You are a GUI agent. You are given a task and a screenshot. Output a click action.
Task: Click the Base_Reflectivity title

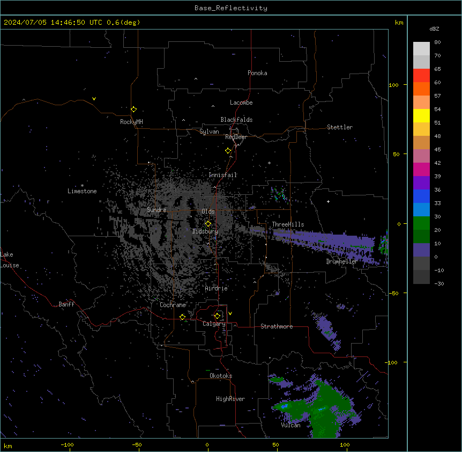click(x=231, y=8)
